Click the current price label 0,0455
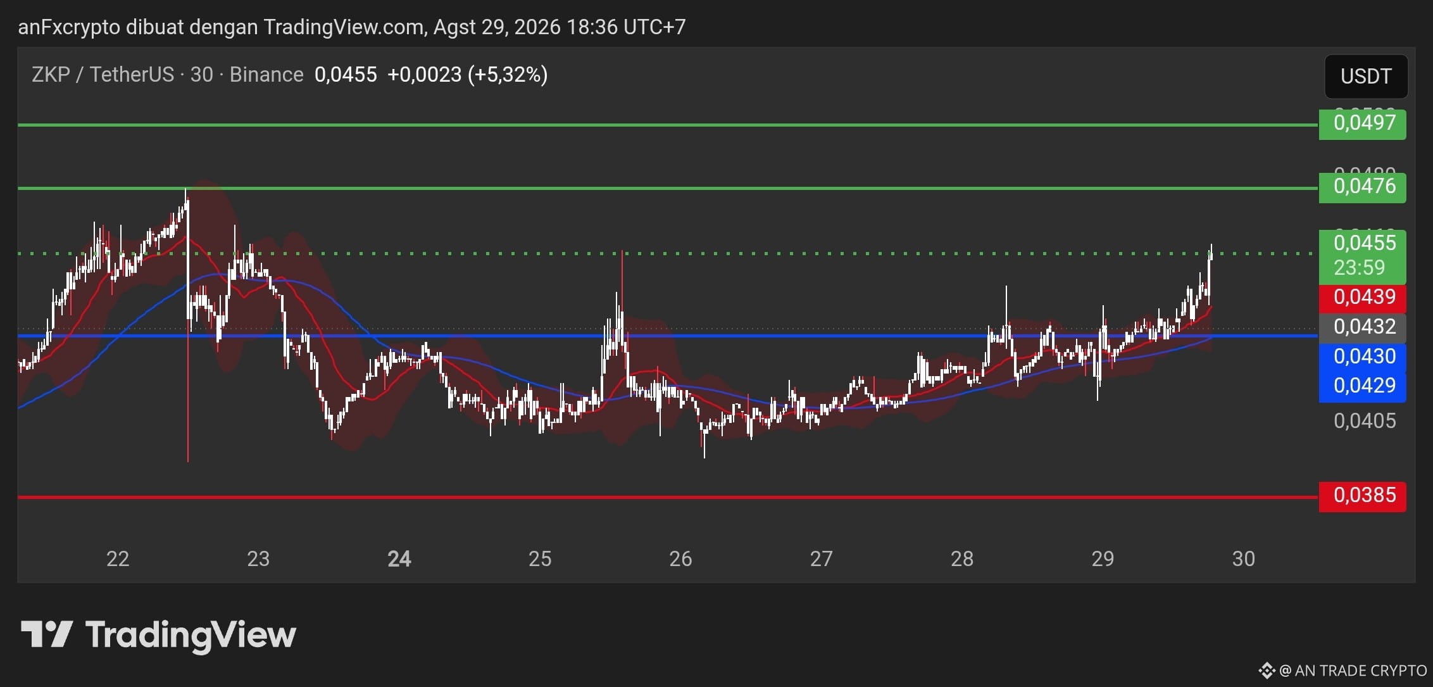 [1365, 243]
